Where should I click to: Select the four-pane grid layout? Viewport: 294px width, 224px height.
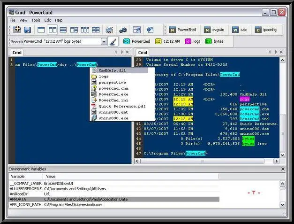tap(96, 30)
